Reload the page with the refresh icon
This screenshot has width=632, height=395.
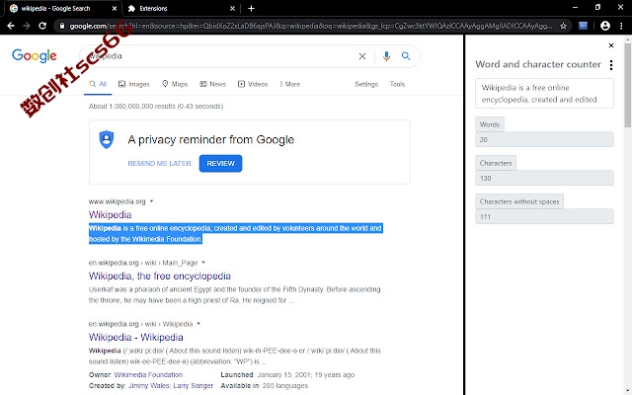[x=42, y=26]
